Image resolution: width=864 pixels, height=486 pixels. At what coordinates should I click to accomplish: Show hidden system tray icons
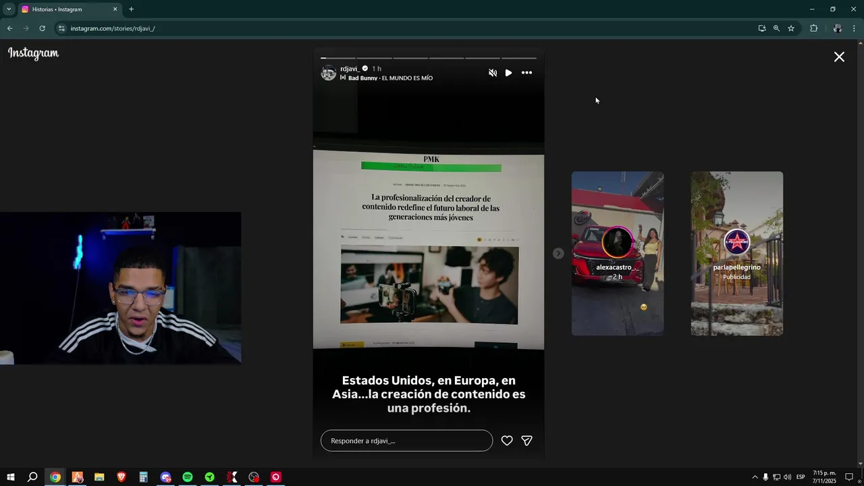click(755, 477)
